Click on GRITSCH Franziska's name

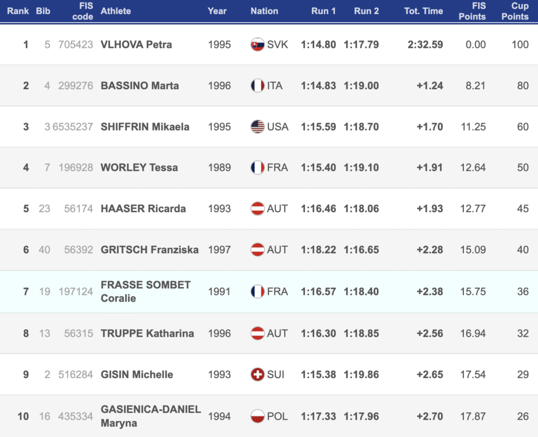click(150, 249)
